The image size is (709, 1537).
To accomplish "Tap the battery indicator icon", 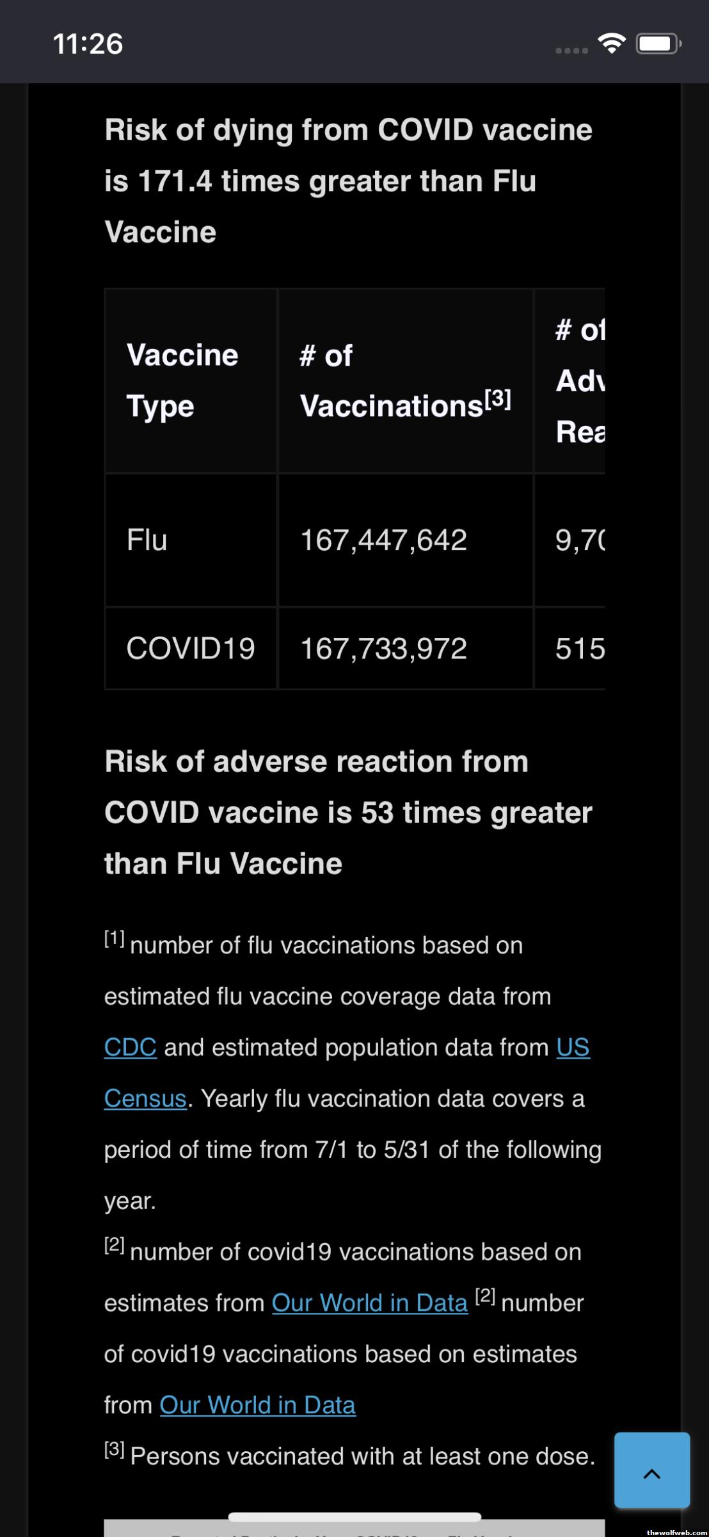I will pos(658,44).
